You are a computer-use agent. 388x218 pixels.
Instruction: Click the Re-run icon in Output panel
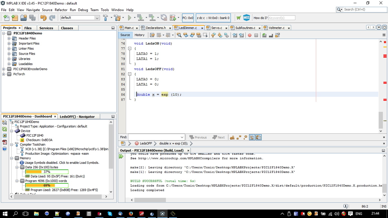click(122, 157)
